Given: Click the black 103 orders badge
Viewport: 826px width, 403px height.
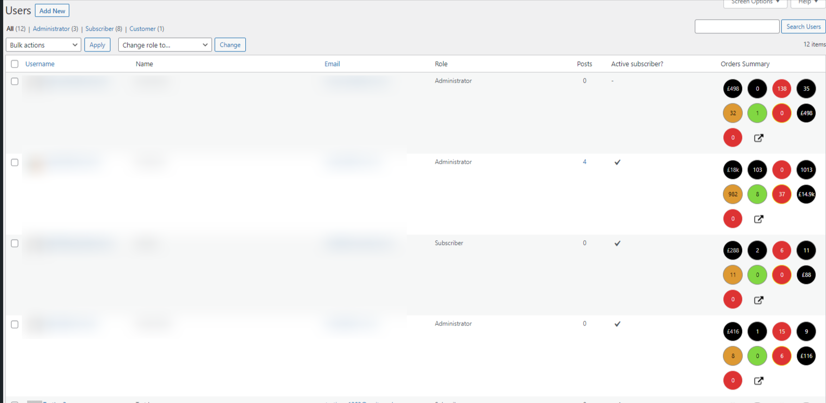Looking at the screenshot, I should 757,170.
